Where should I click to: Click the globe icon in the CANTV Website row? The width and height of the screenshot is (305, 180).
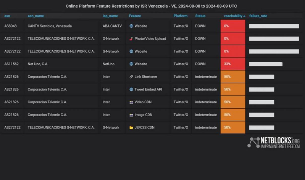[131, 26]
